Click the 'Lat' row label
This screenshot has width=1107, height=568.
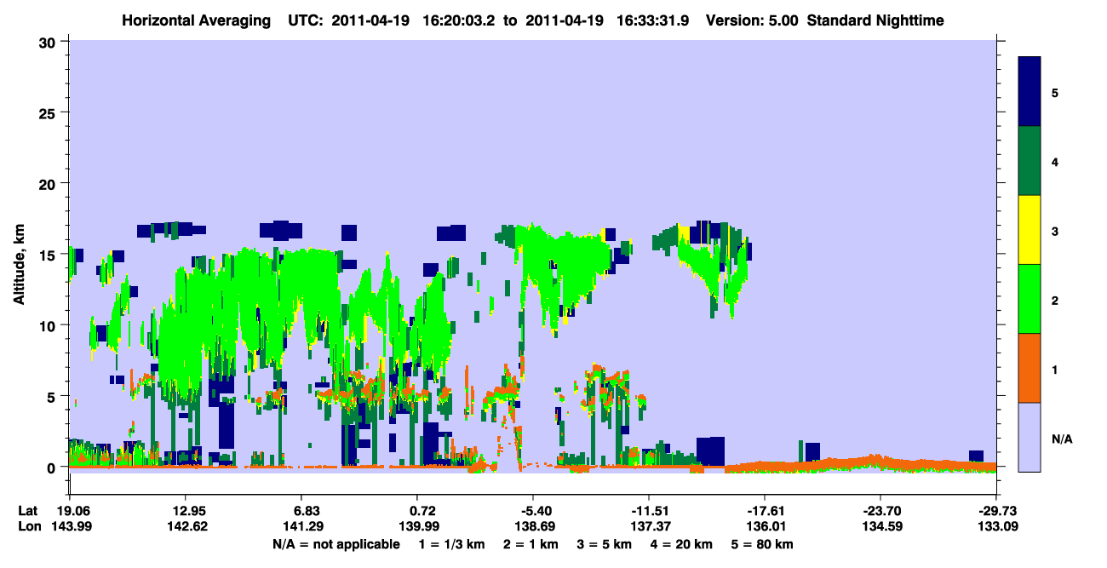click(27, 511)
